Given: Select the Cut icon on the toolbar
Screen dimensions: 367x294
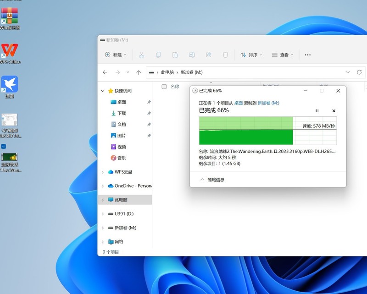Looking at the screenshot, I should tap(141, 54).
